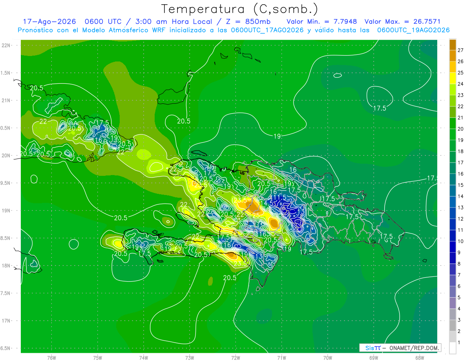Image resolution: width=471 pixels, height=363 pixels.
Task: Click the '74W' longitude axis label
Action: (144, 358)
